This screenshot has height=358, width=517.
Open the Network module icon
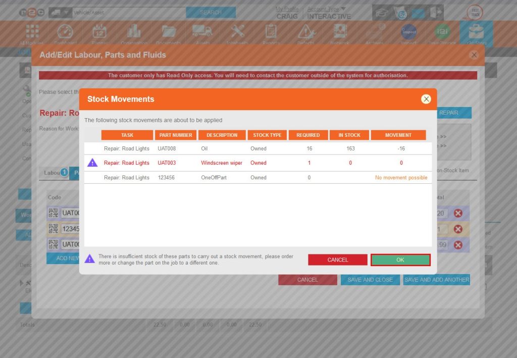[340, 32]
